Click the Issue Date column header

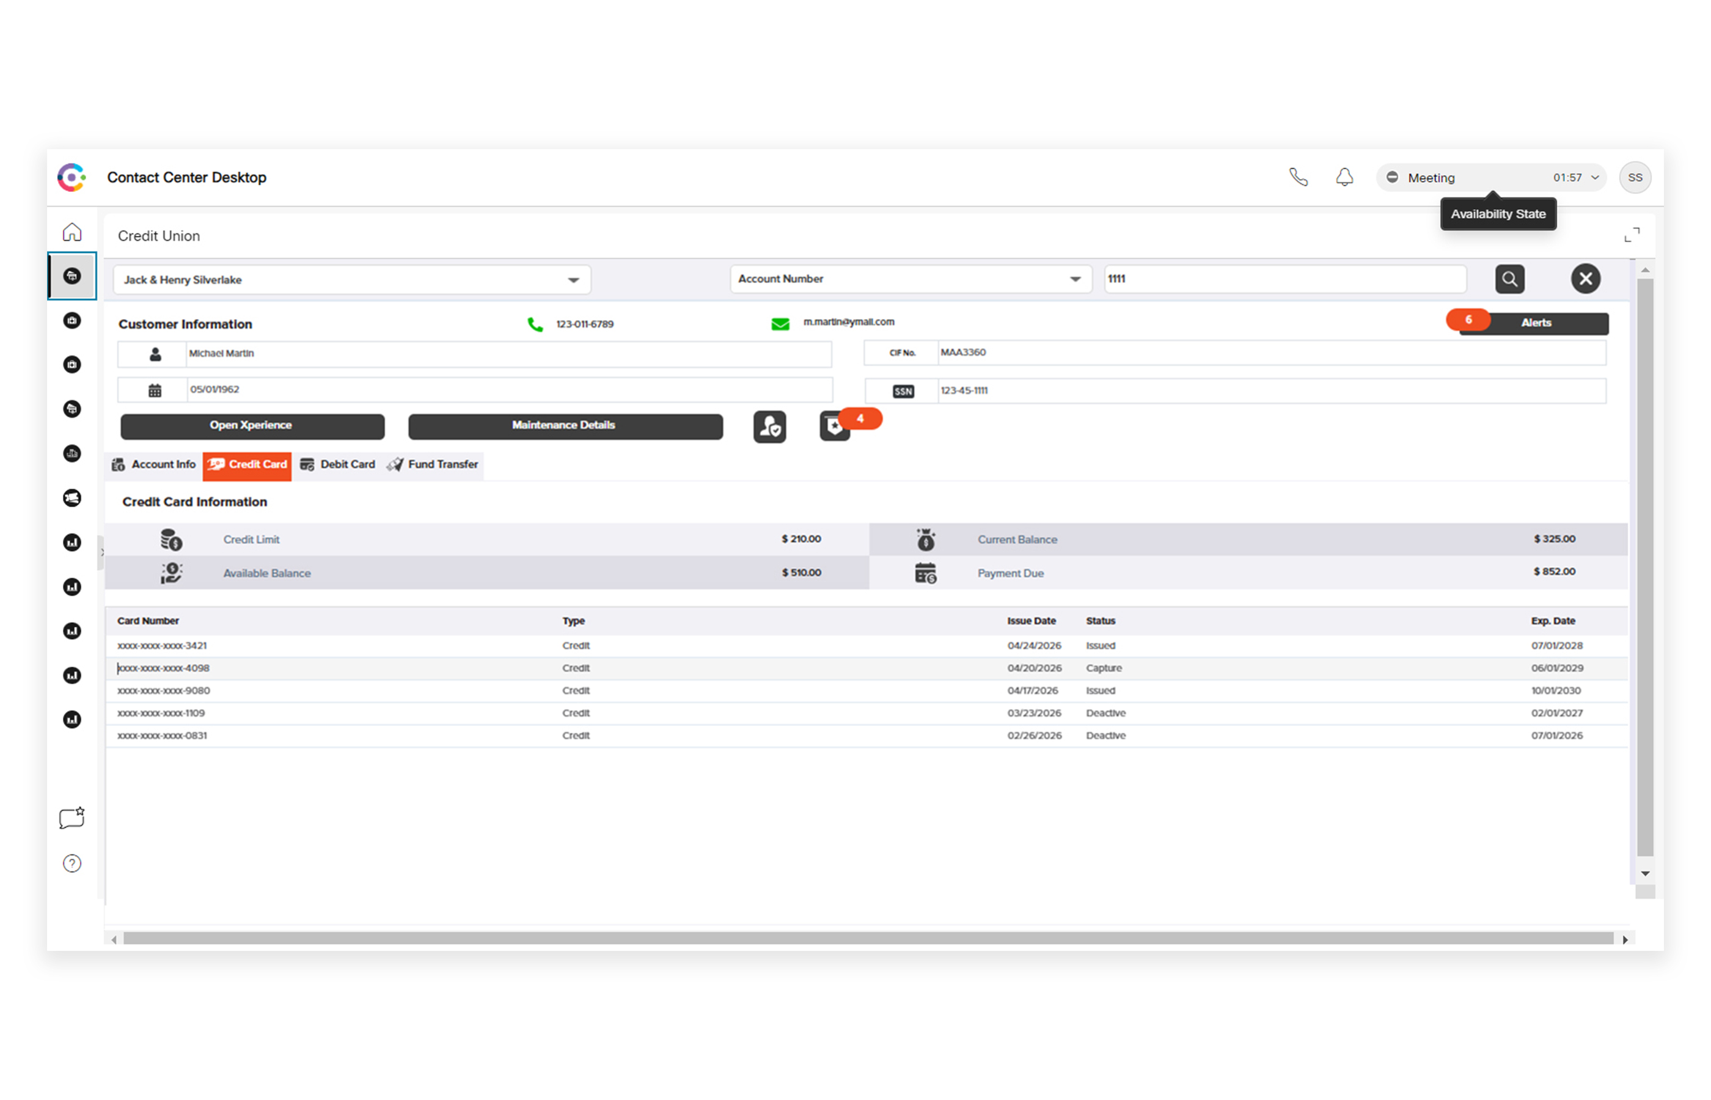pyautogui.click(x=1031, y=621)
